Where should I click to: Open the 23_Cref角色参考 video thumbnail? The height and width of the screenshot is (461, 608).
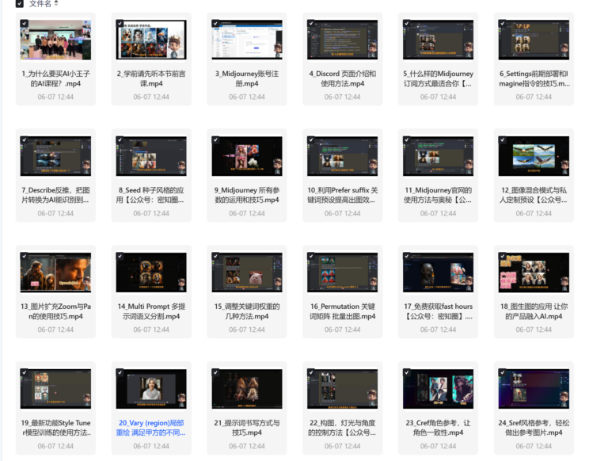pos(438,389)
